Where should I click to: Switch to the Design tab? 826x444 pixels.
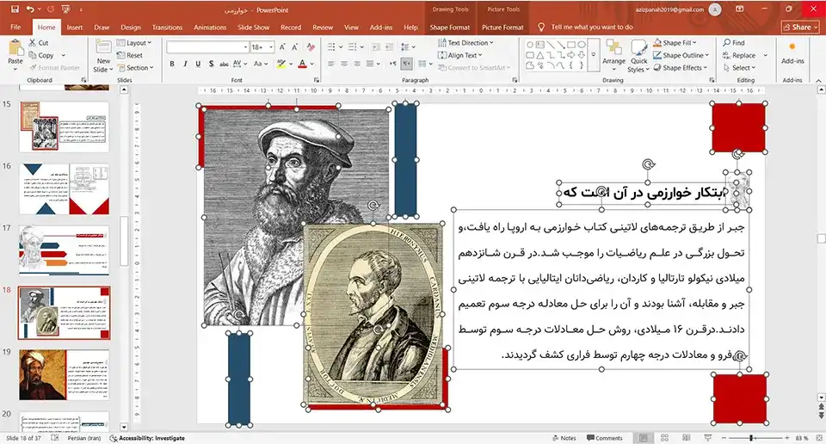coord(130,28)
